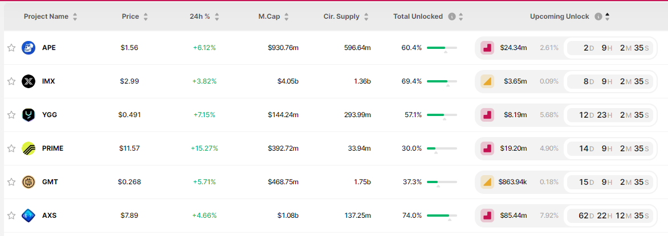This screenshot has height=236, width=668.
Task: Click the $85.44m upcoming unlock amount
Action: 514,216
